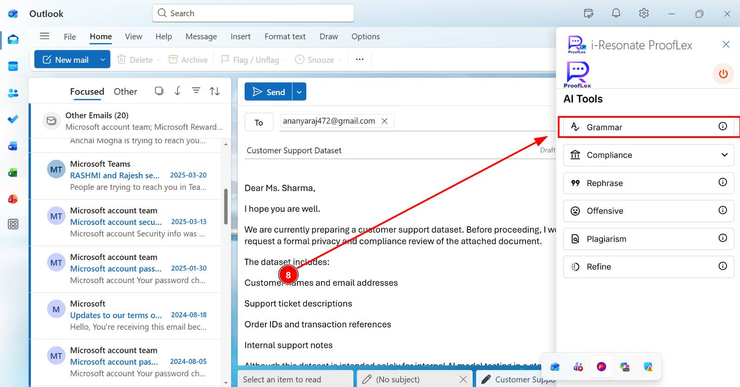The image size is (740, 387).
Task: Open the Insert menu tab
Action: pyautogui.click(x=240, y=36)
